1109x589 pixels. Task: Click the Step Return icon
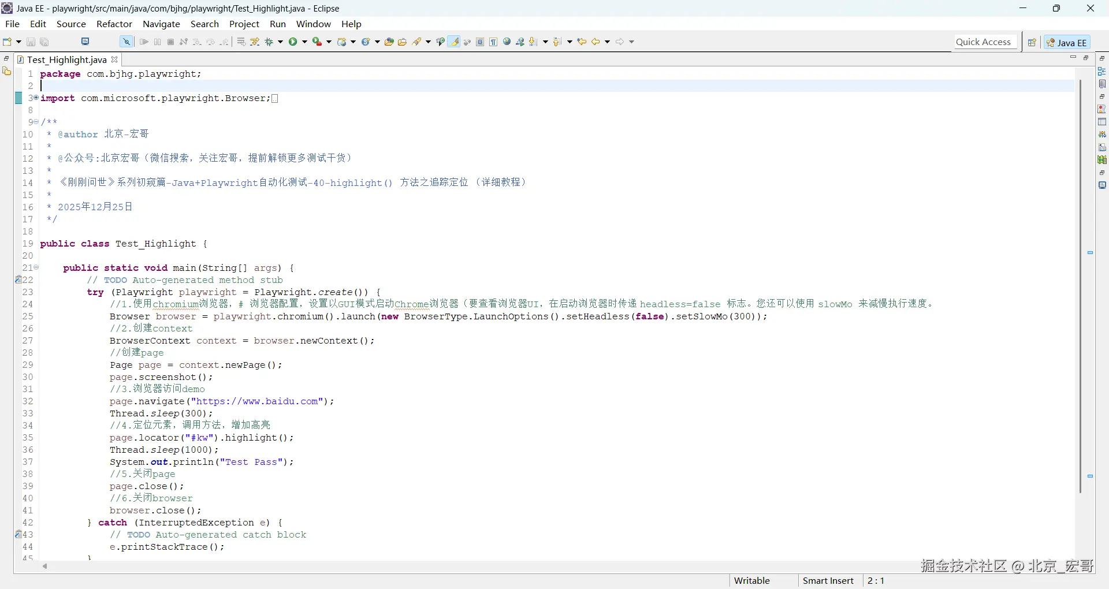[225, 42]
